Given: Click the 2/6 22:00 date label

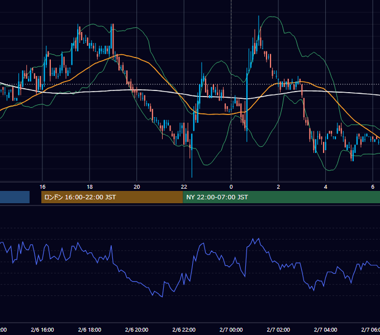Looking at the screenshot, I should pos(184,329).
